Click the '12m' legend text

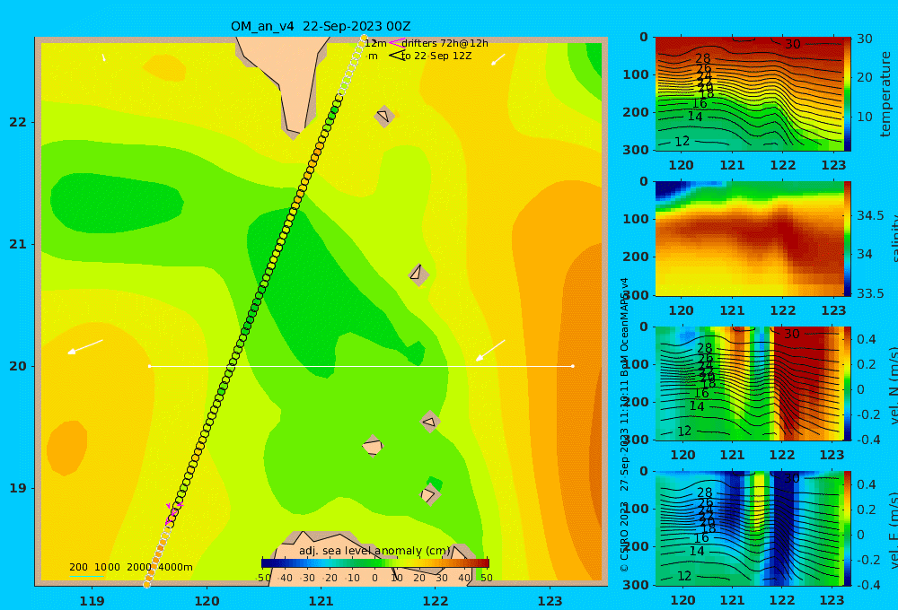[x=375, y=43]
